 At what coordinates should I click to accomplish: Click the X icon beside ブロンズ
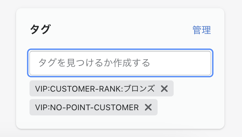[x=164, y=89]
